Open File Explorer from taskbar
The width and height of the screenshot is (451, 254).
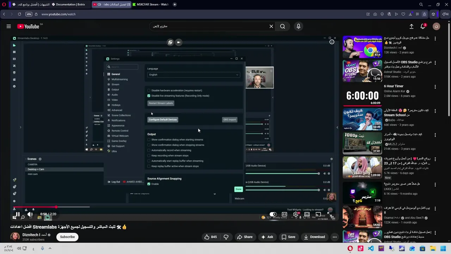(433, 249)
